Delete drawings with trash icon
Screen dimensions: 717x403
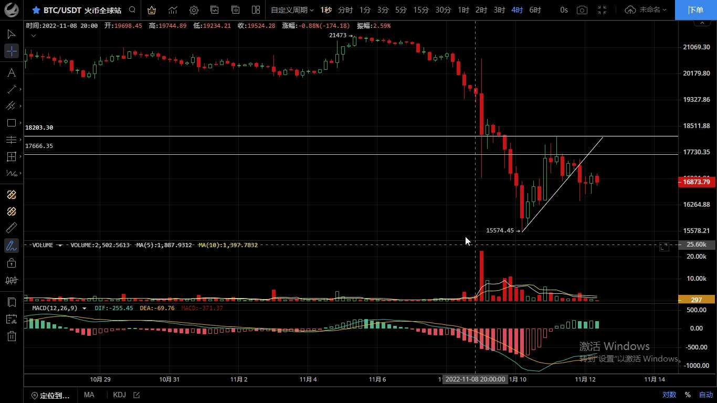pos(12,336)
